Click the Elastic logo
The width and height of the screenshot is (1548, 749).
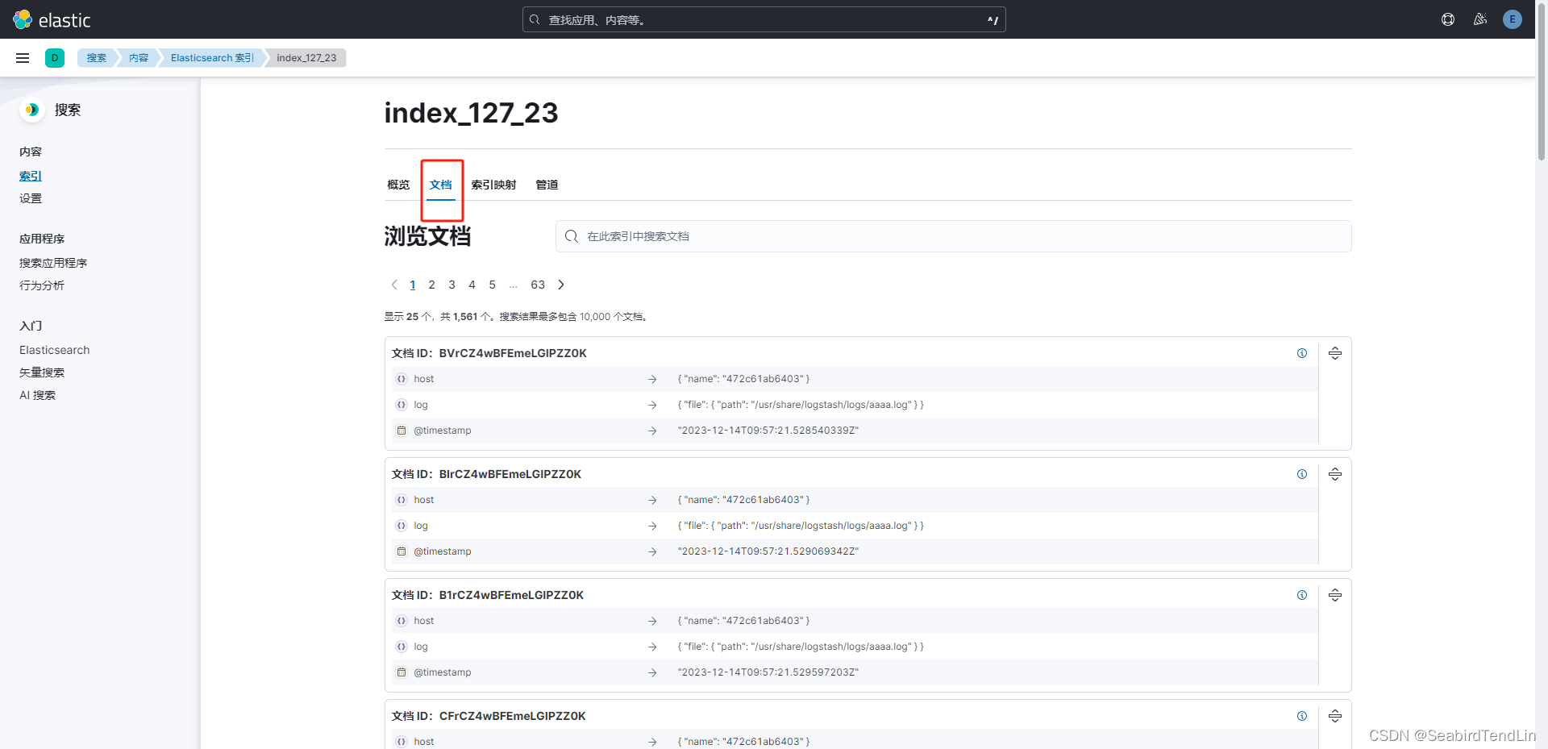coord(52,19)
